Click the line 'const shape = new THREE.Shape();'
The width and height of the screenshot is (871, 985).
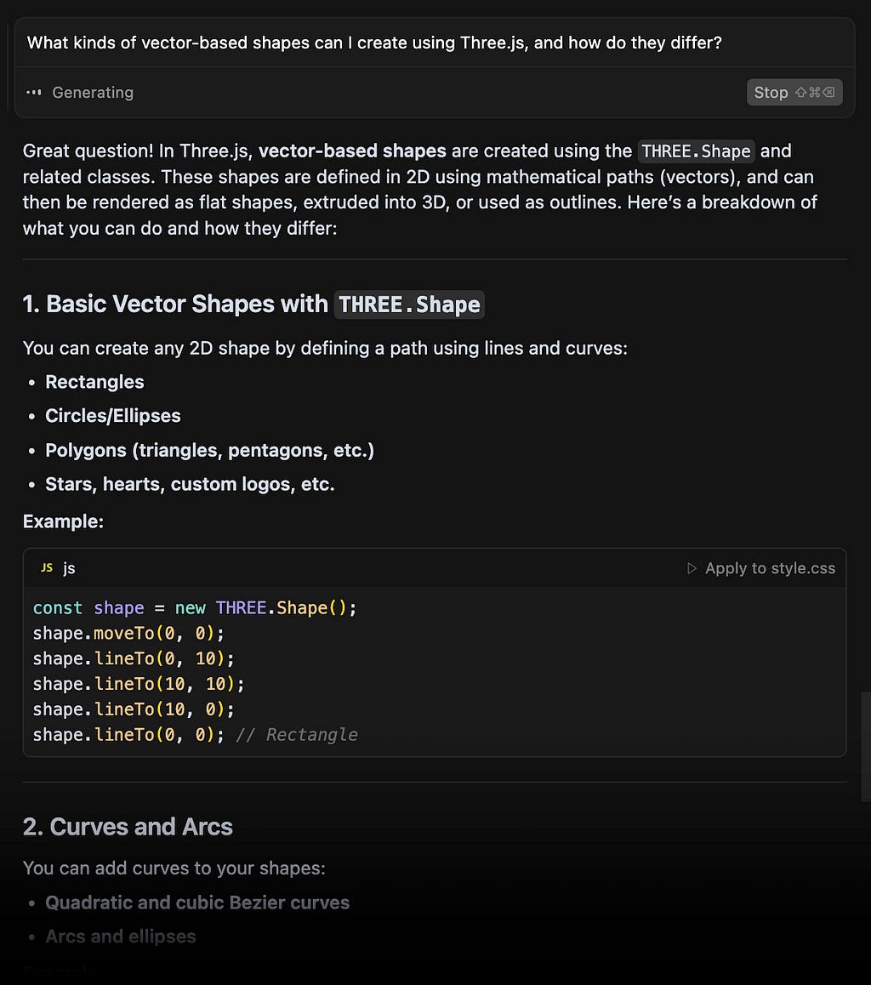(195, 608)
